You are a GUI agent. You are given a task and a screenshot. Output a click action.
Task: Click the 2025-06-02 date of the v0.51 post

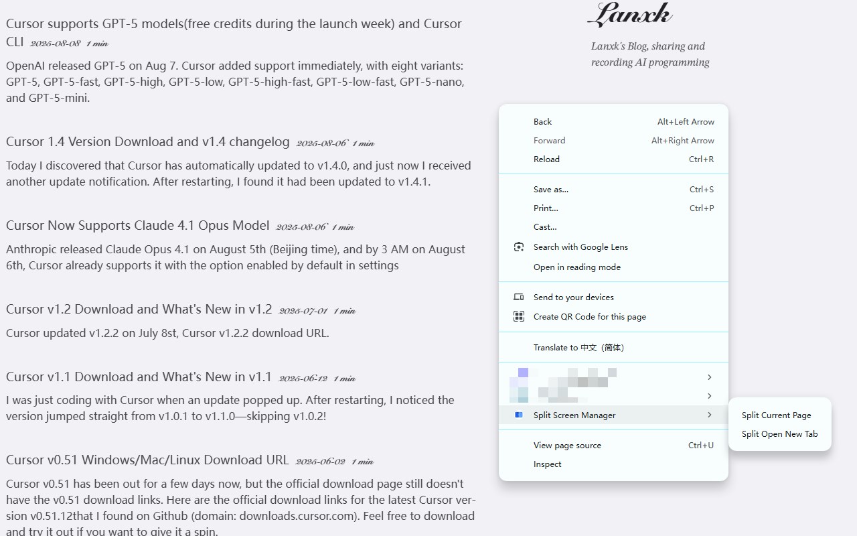[321, 461]
